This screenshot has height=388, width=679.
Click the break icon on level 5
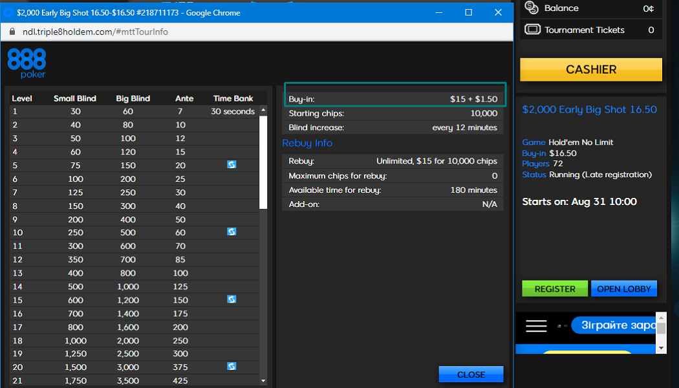tap(232, 165)
